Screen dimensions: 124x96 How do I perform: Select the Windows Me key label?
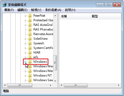pyautogui.click(x=43, y=71)
